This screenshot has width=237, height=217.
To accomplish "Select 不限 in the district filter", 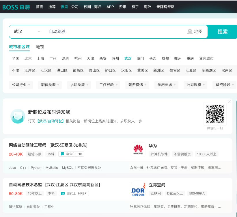I will coord(16,70).
